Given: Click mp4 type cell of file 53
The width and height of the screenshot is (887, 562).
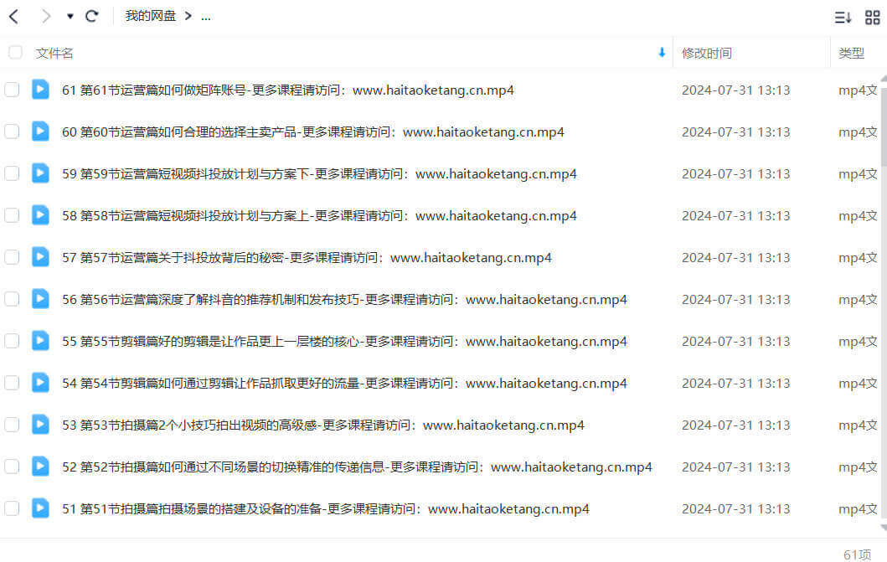Looking at the screenshot, I should [x=858, y=425].
